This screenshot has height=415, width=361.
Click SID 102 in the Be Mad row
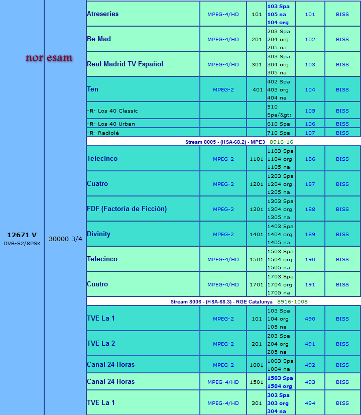(310, 39)
